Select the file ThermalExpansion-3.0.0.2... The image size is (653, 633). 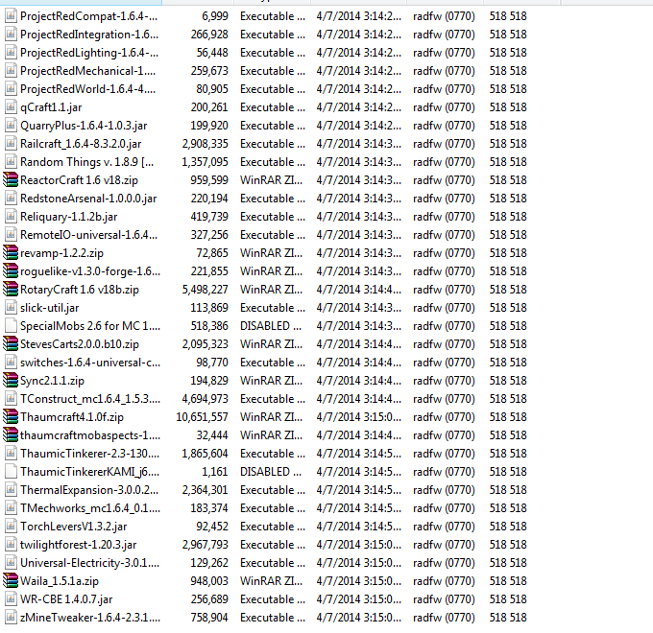[x=89, y=490]
